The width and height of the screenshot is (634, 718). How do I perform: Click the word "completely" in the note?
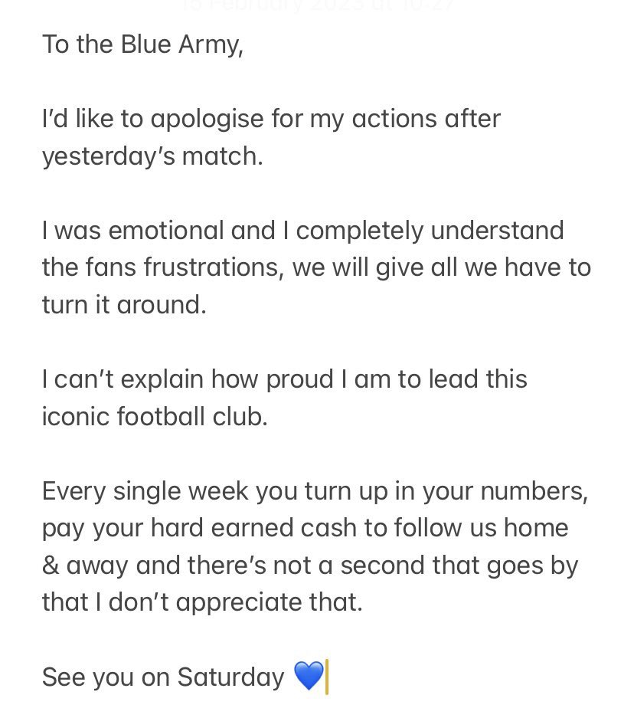click(x=360, y=231)
